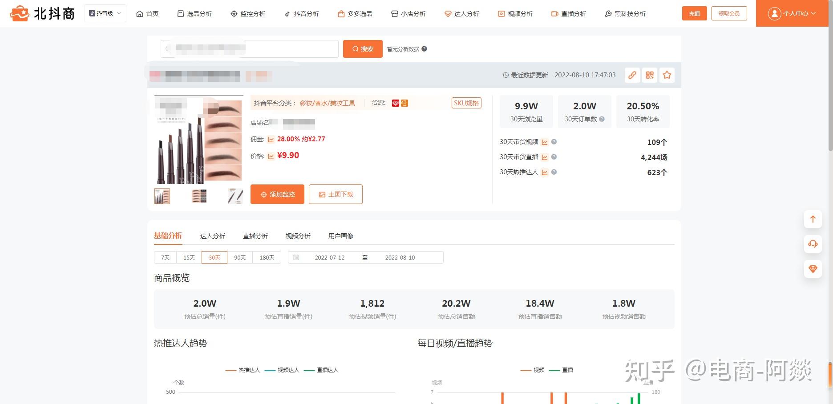833x404 pixels.
Task: Open the 黑科技分析 menu
Action: point(625,14)
